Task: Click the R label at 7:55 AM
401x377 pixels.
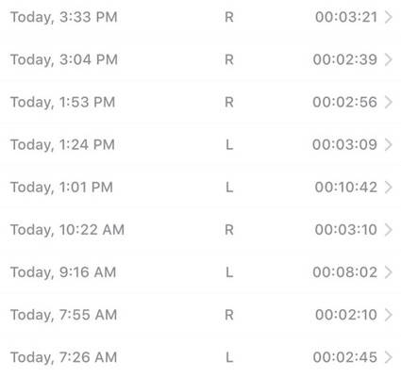Action: pos(229,315)
